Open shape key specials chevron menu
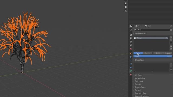The width and height of the screenshot is (173, 97). [171, 70]
